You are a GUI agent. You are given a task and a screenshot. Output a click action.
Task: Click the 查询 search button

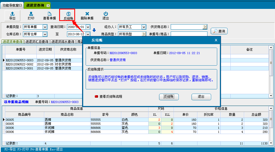pos(219,31)
